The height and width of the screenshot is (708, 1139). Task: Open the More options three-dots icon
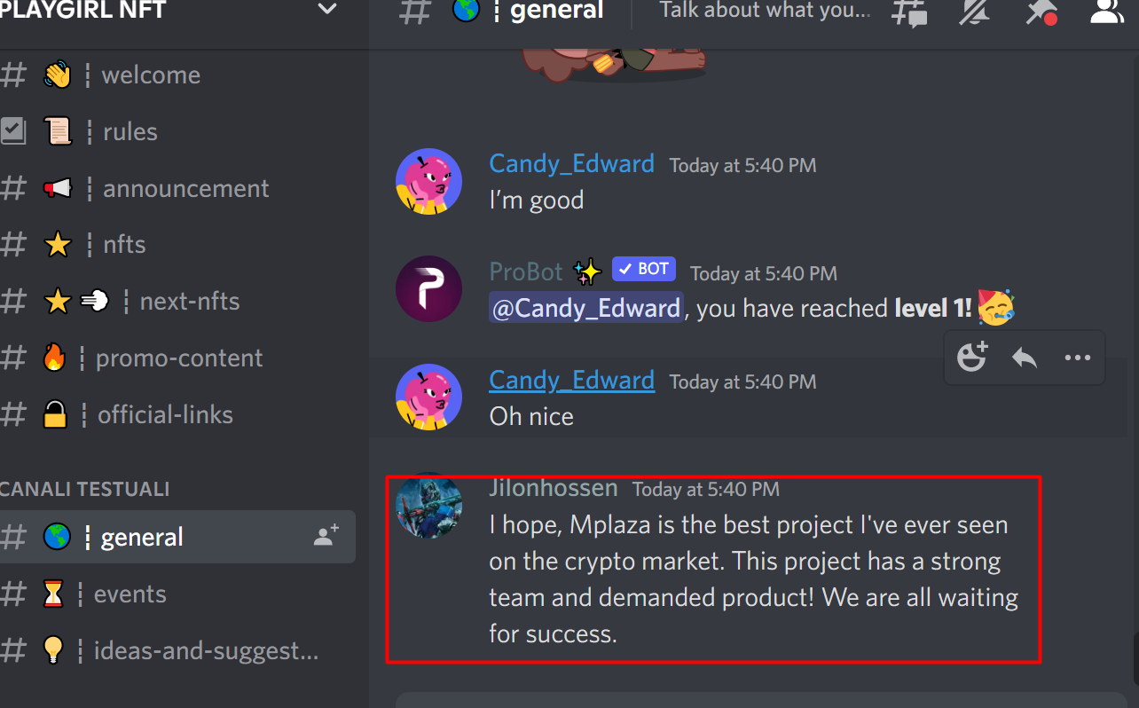[1077, 358]
